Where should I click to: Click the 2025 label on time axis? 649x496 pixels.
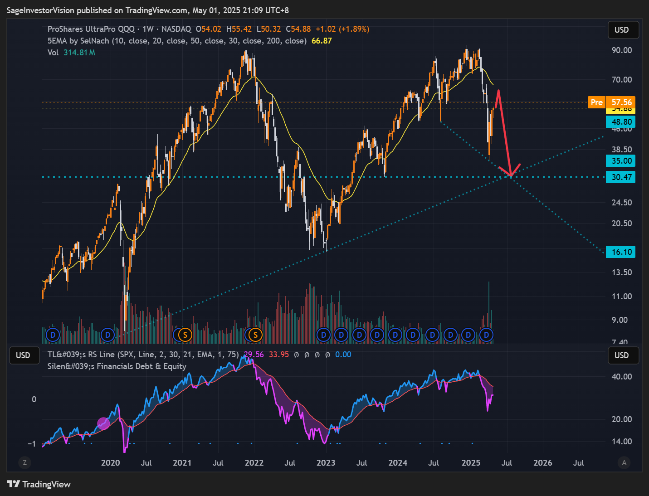[471, 463]
